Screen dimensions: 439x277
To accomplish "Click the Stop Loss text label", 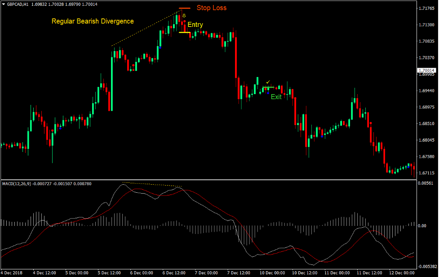I will click(x=212, y=8).
